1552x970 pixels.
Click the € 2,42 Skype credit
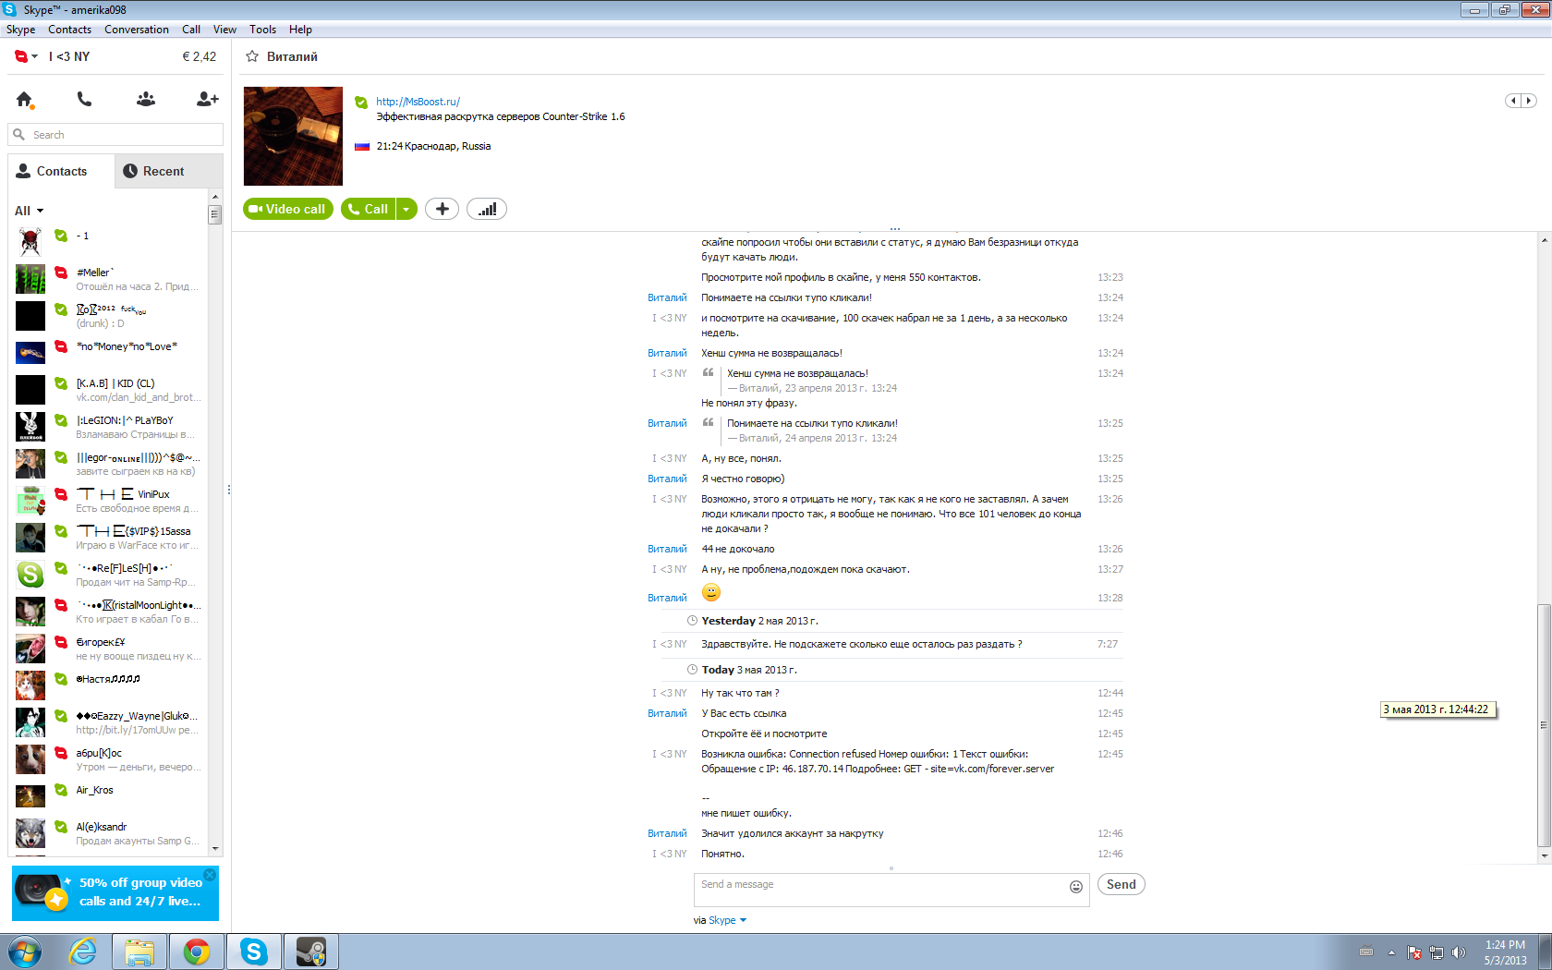pyautogui.click(x=200, y=56)
